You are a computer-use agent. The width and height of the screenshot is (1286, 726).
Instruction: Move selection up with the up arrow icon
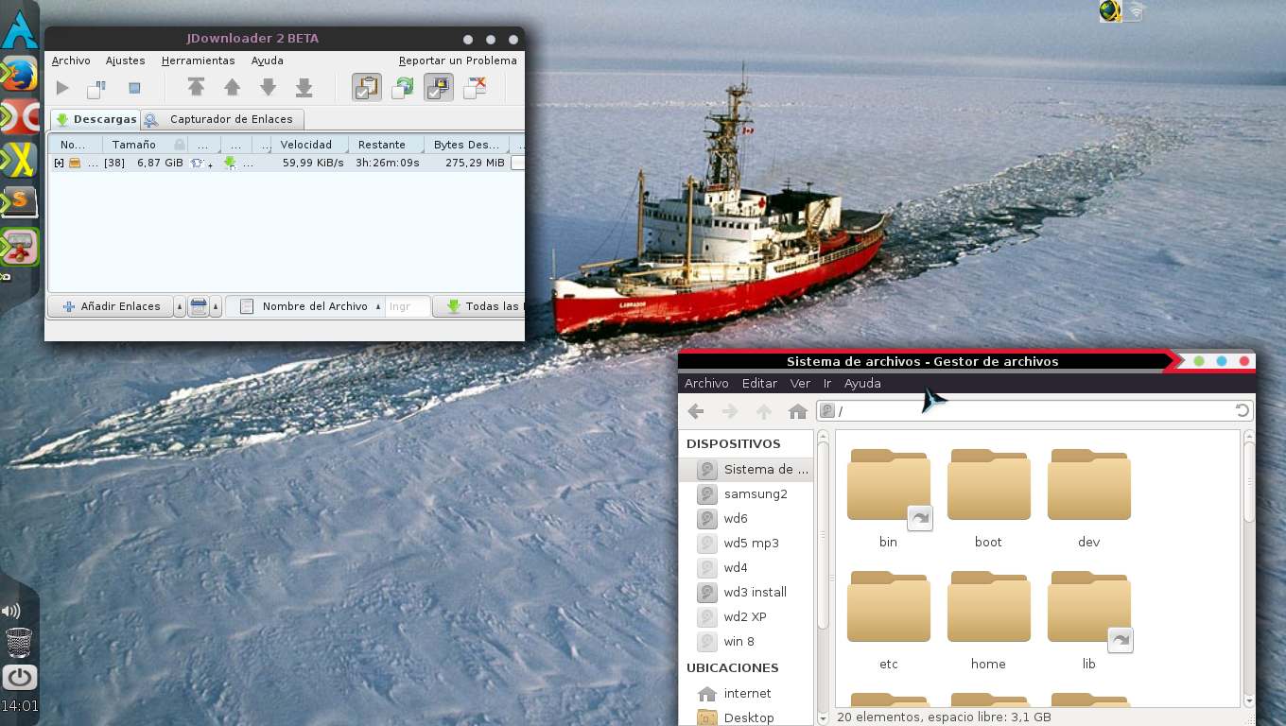coord(232,88)
